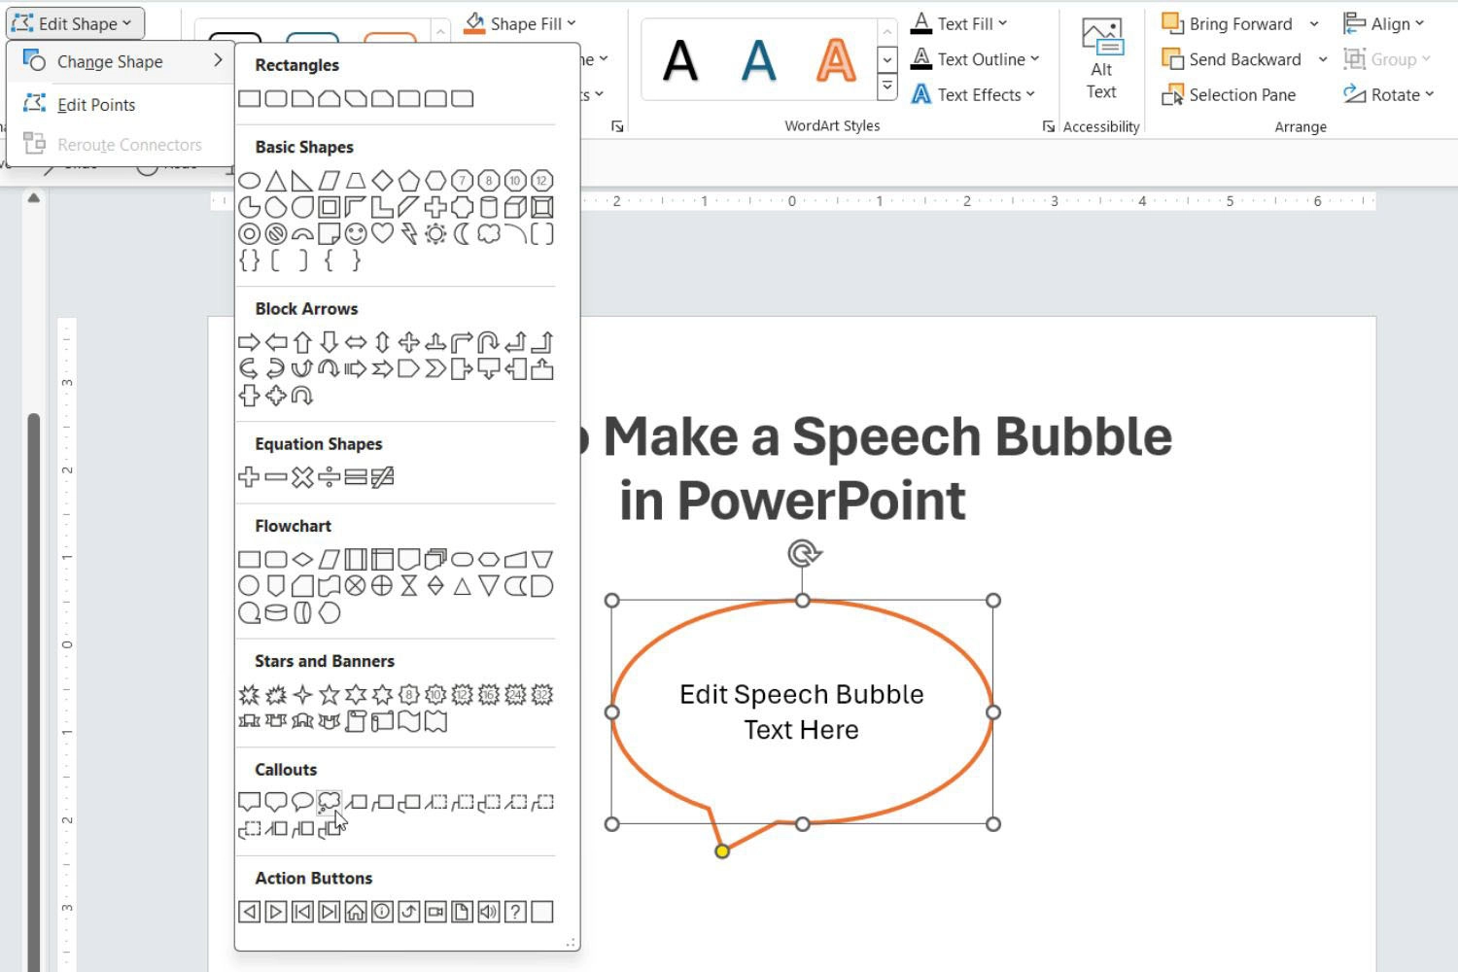1458x972 pixels.
Task: Click the Send Backward button
Action: click(x=1232, y=59)
